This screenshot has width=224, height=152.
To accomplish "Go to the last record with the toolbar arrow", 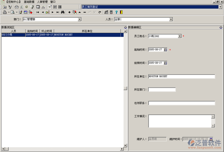I will click(57, 12).
